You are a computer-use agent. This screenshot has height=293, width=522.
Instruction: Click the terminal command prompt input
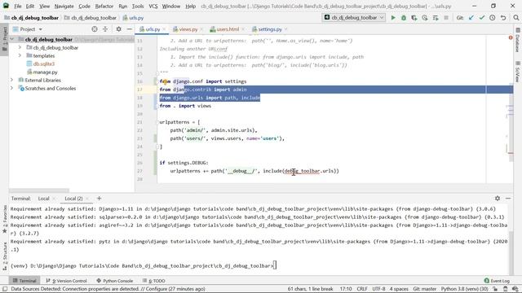coord(275,266)
